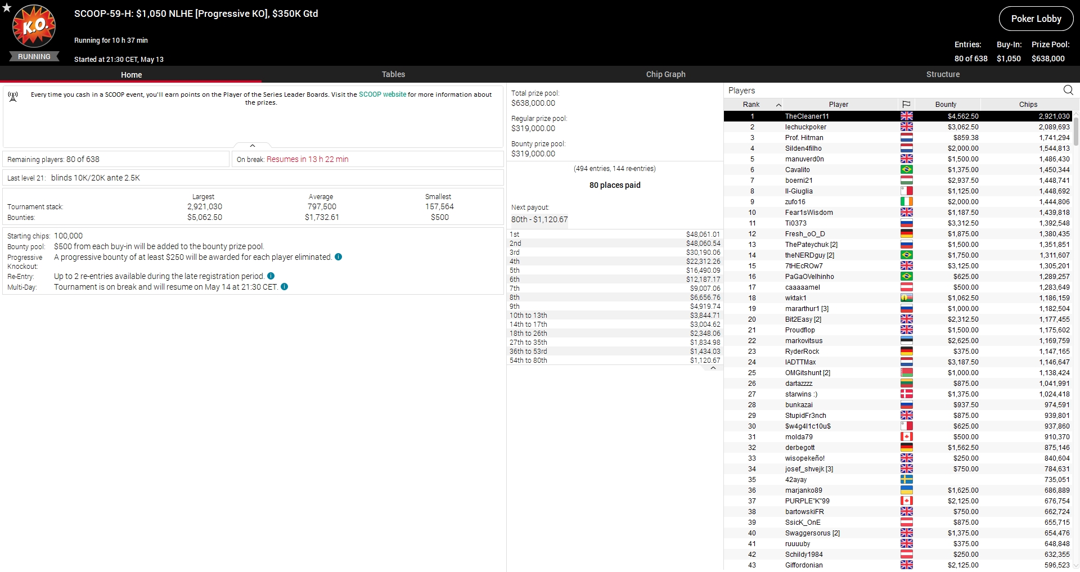Viewport: 1080px width, 572px height.
Task: Toggle Rank column sort arrow
Action: pos(778,105)
